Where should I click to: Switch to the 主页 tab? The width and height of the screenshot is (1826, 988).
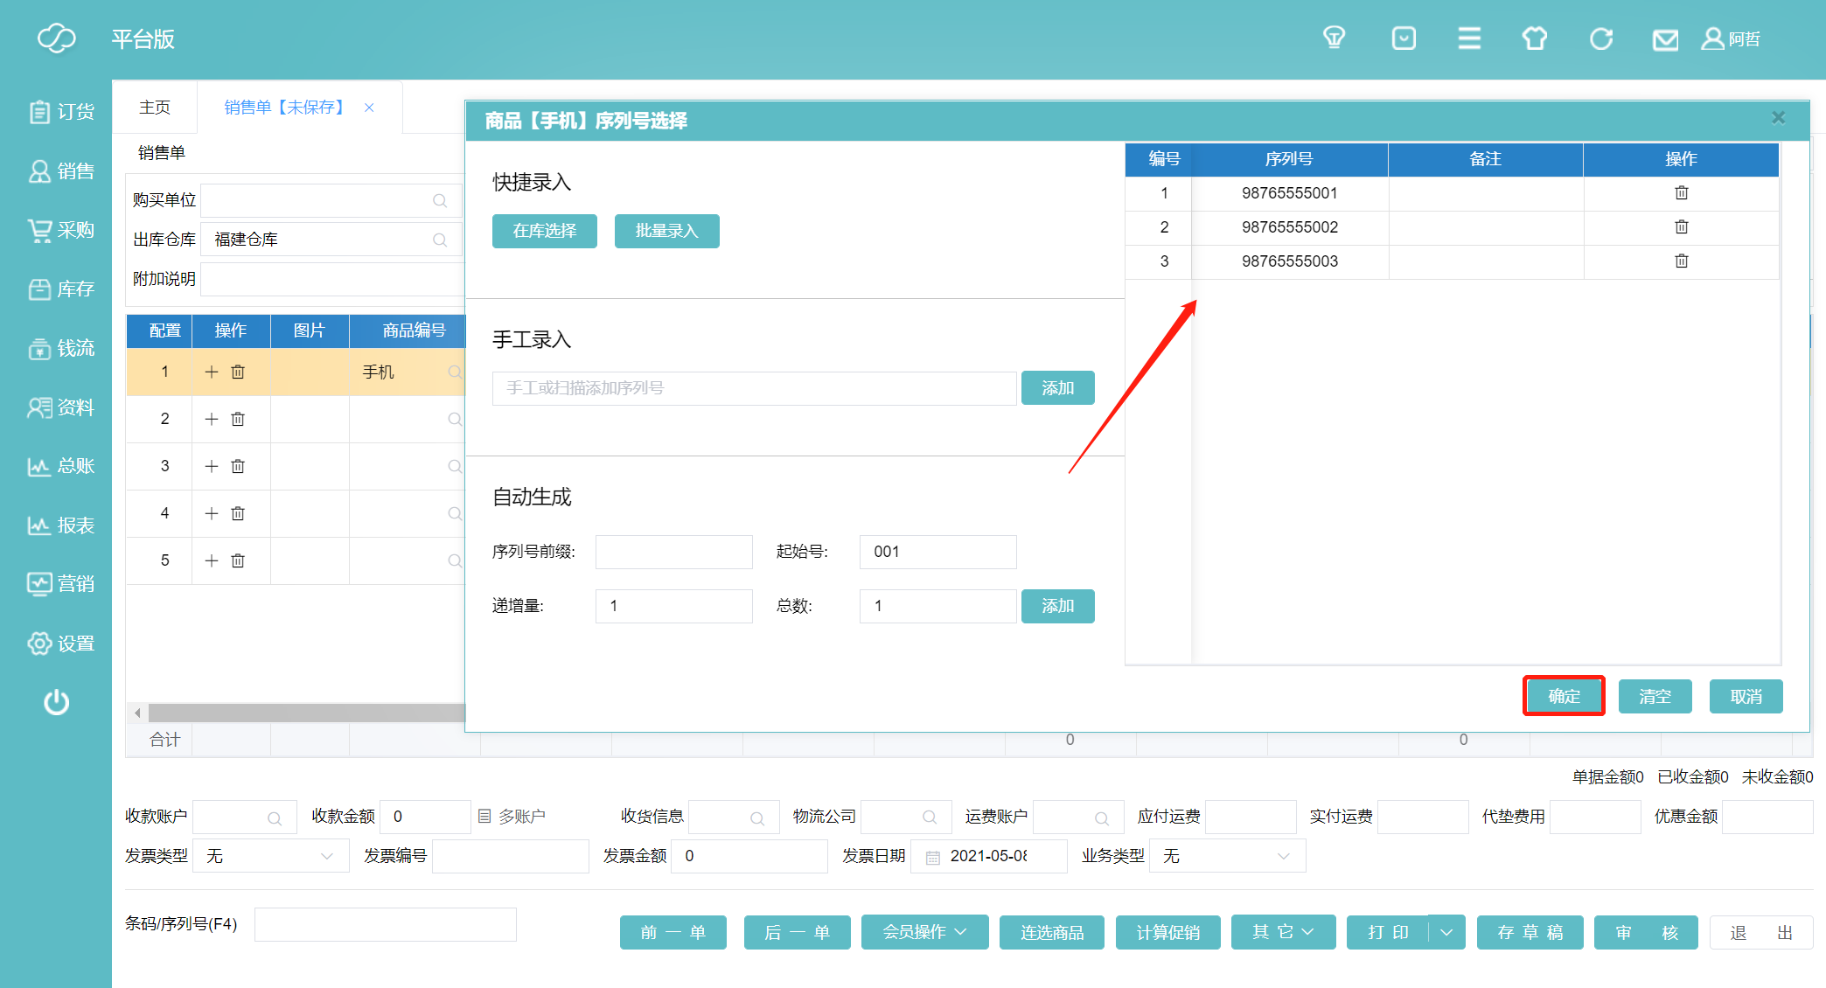pyautogui.click(x=155, y=108)
